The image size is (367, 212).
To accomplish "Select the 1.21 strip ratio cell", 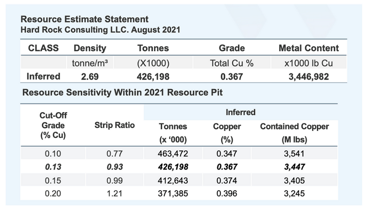I will click(x=114, y=194).
